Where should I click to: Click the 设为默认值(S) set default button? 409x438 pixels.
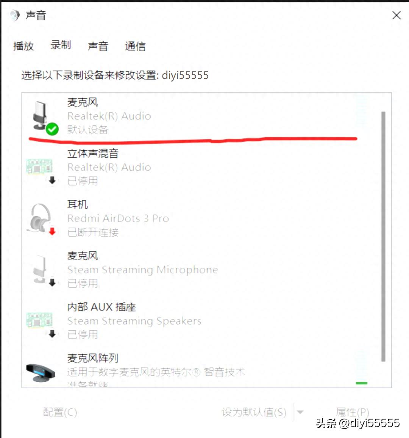254,412
